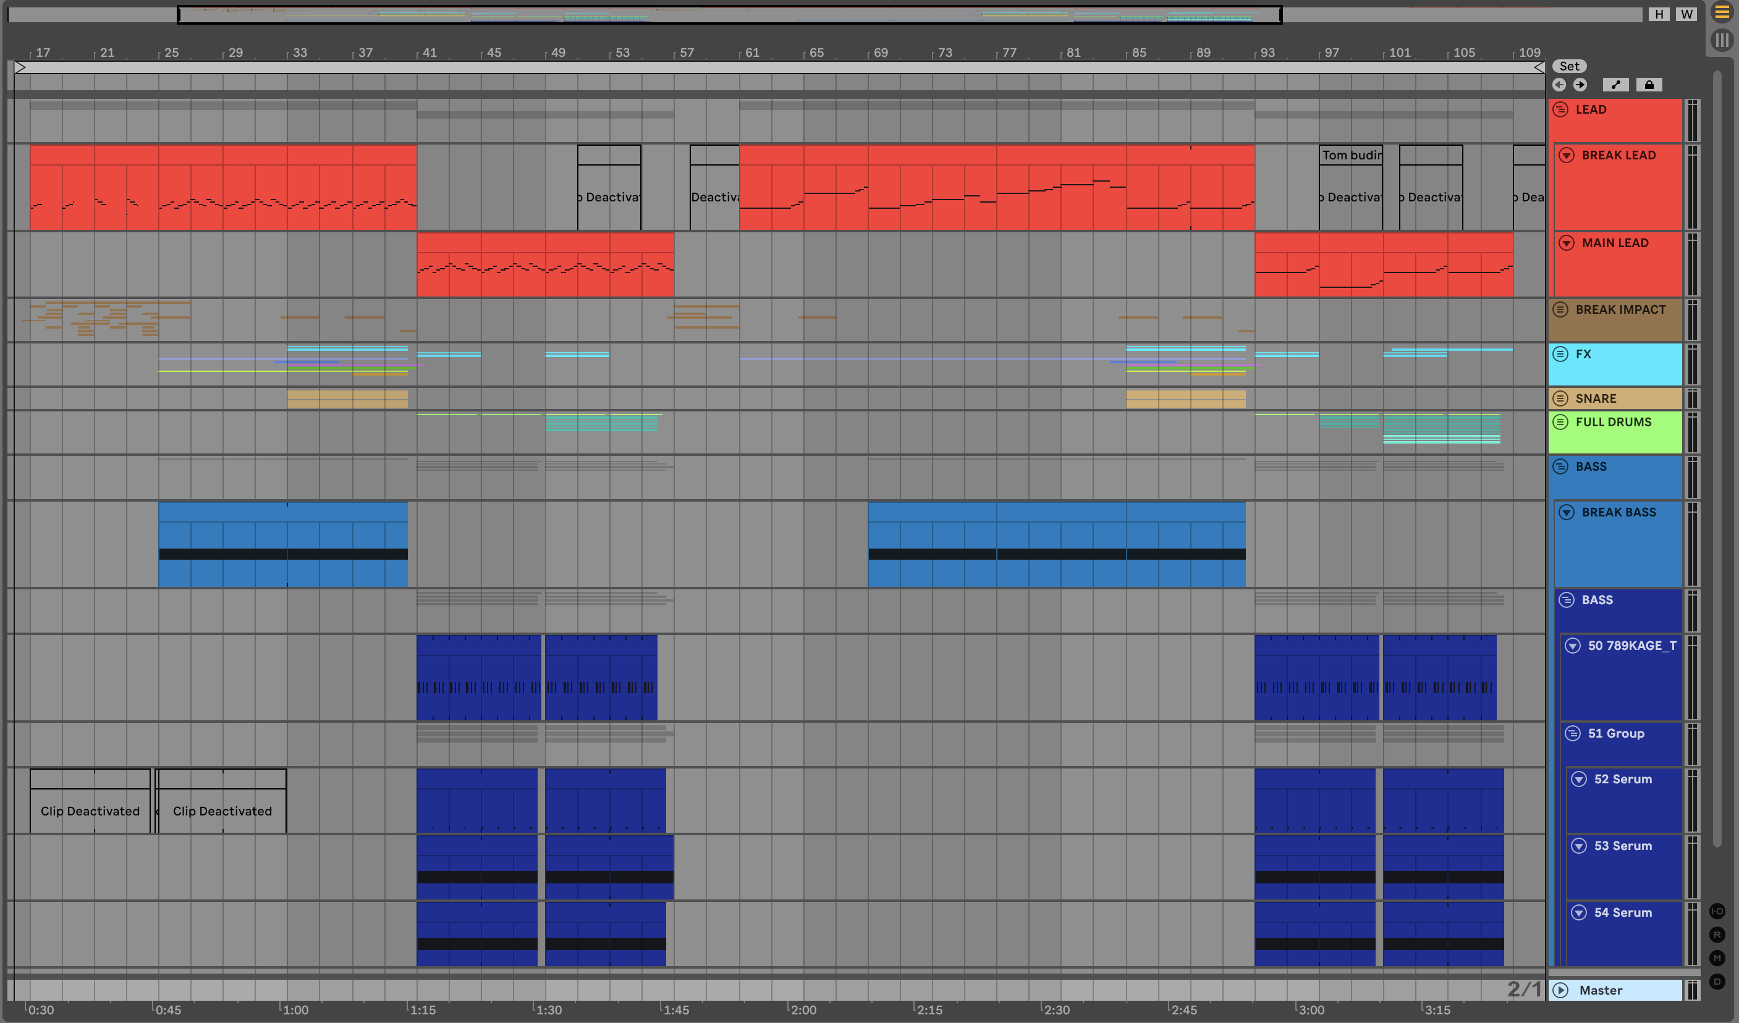Switch to Session view selector icon

tap(1722, 40)
